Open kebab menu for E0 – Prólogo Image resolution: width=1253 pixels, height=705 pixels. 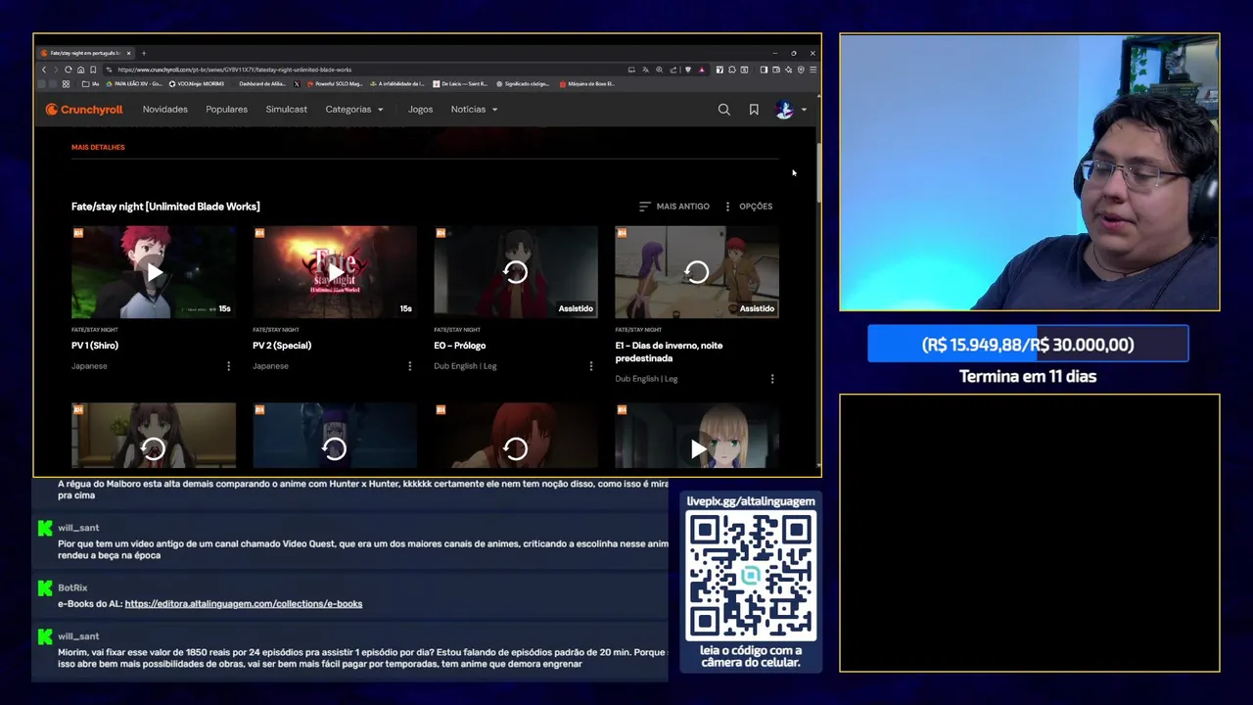click(x=591, y=366)
